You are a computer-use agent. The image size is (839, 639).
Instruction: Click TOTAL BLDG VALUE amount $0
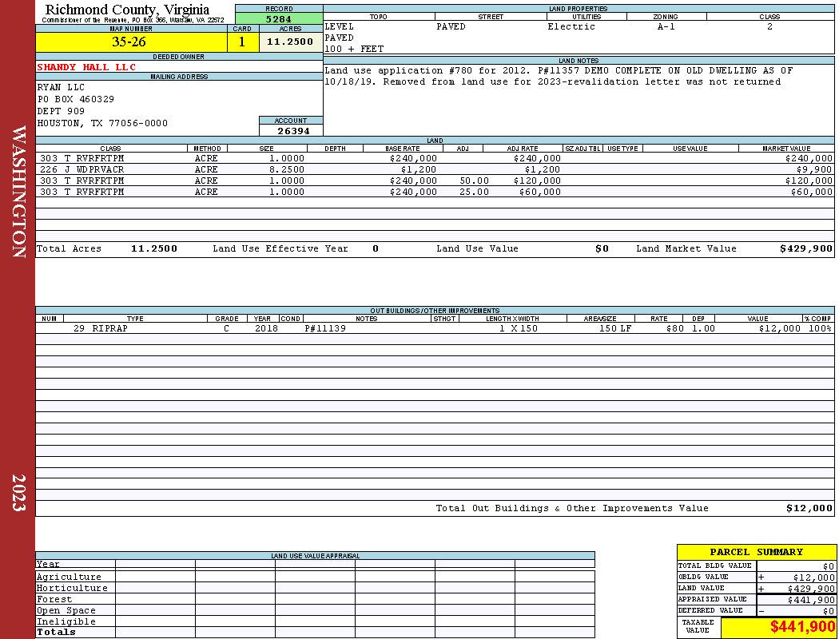(x=829, y=566)
